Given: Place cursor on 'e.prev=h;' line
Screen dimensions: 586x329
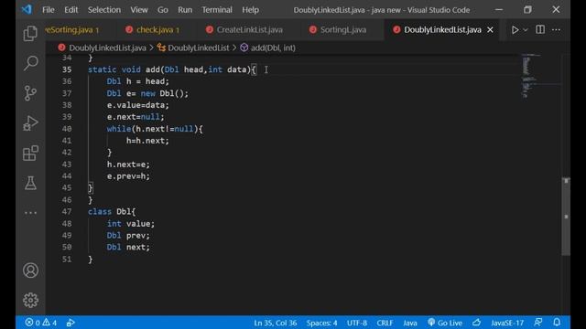Looking at the screenshot, I should [128, 176].
